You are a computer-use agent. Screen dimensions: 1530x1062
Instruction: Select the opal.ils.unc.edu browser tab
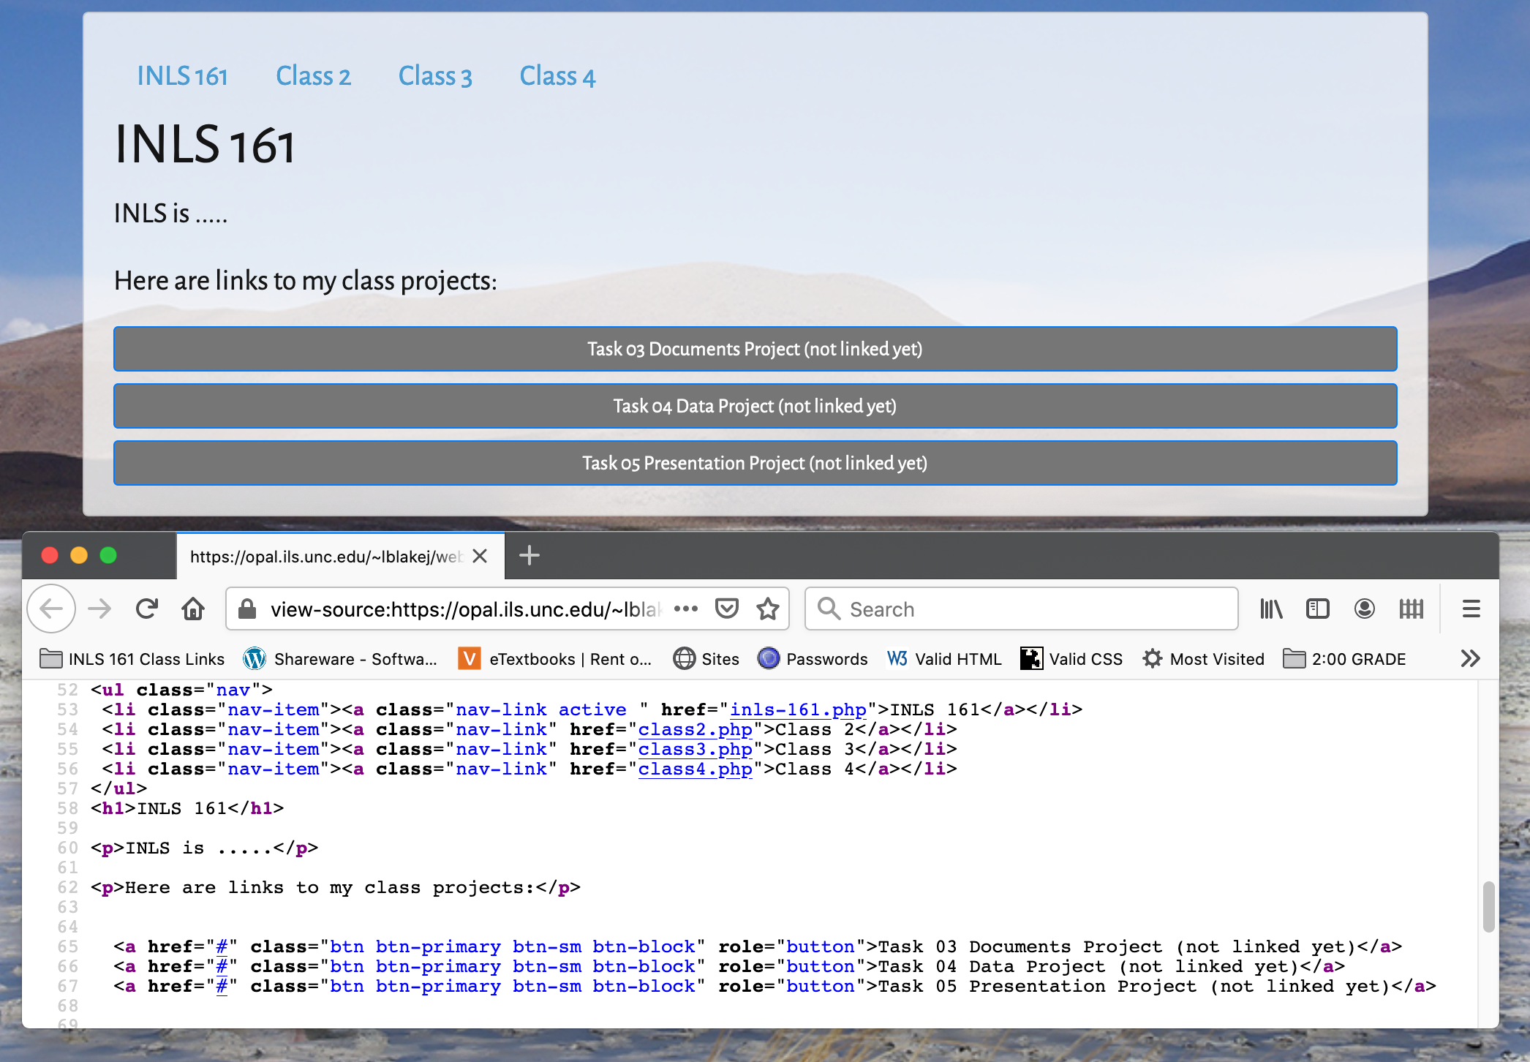tap(340, 556)
